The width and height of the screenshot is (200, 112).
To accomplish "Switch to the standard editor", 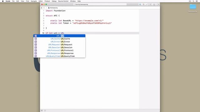I will click(140, 4).
